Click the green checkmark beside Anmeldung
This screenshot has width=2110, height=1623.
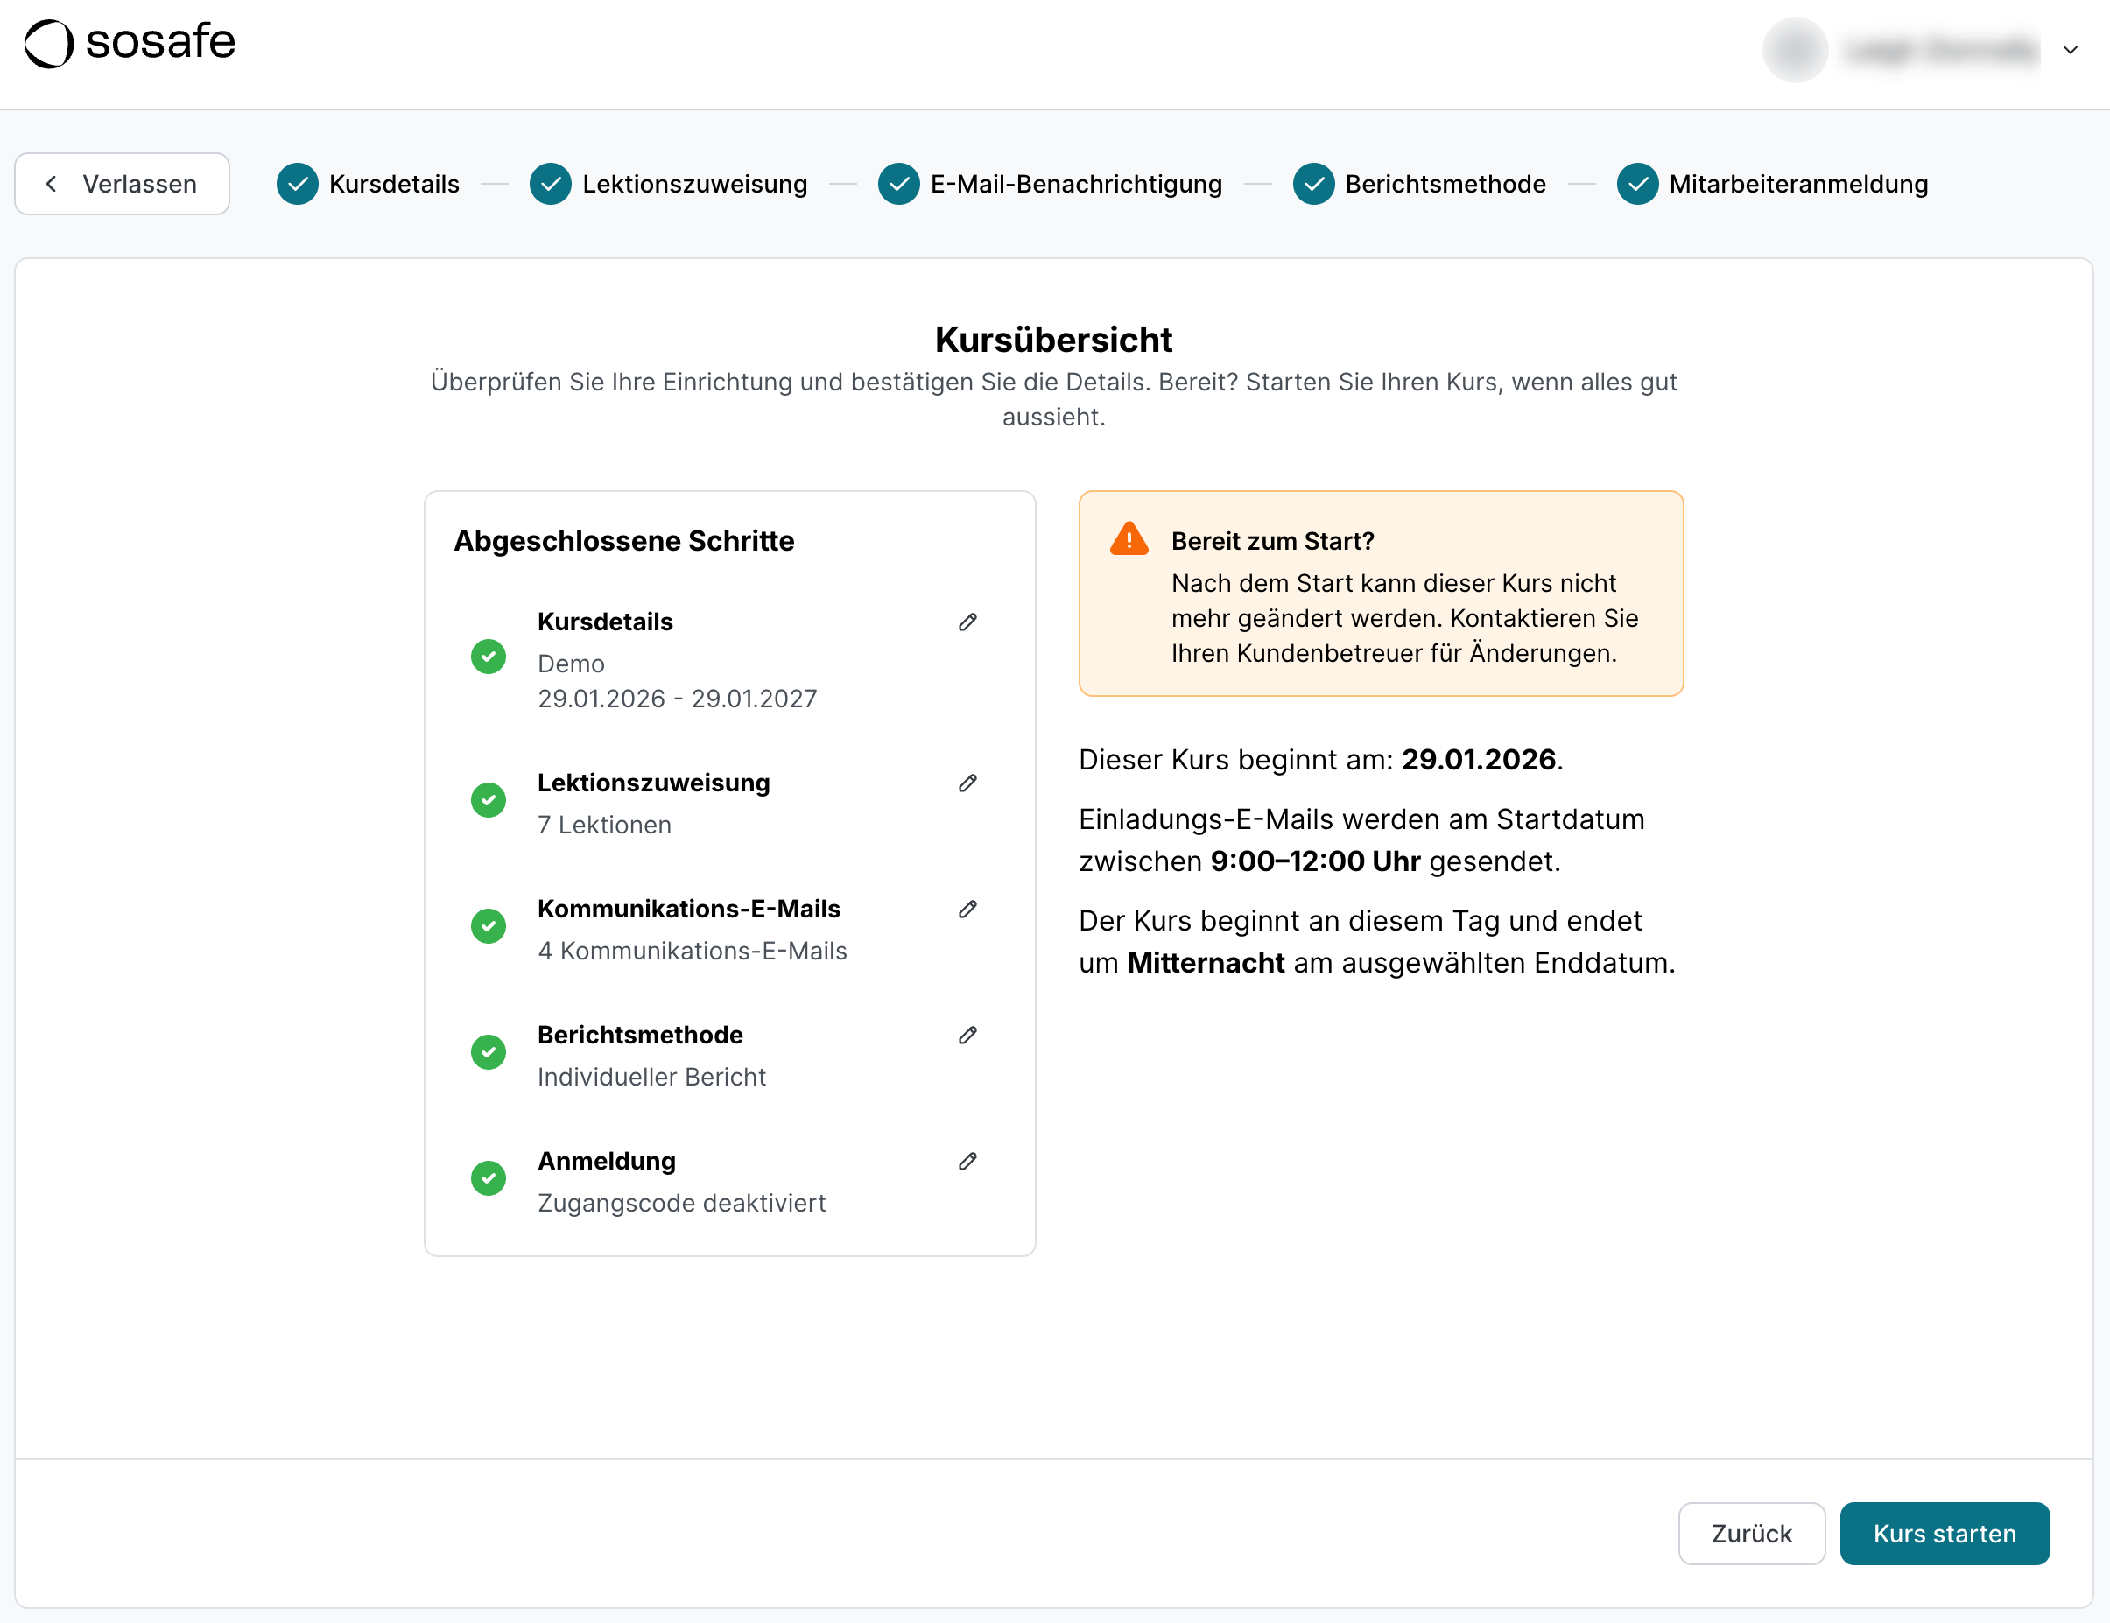point(489,1178)
